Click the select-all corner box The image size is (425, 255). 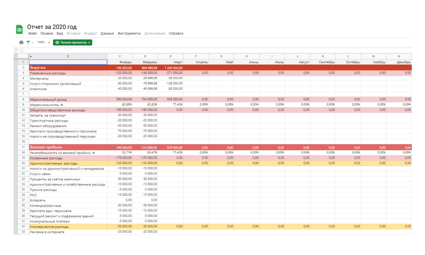click(23, 57)
